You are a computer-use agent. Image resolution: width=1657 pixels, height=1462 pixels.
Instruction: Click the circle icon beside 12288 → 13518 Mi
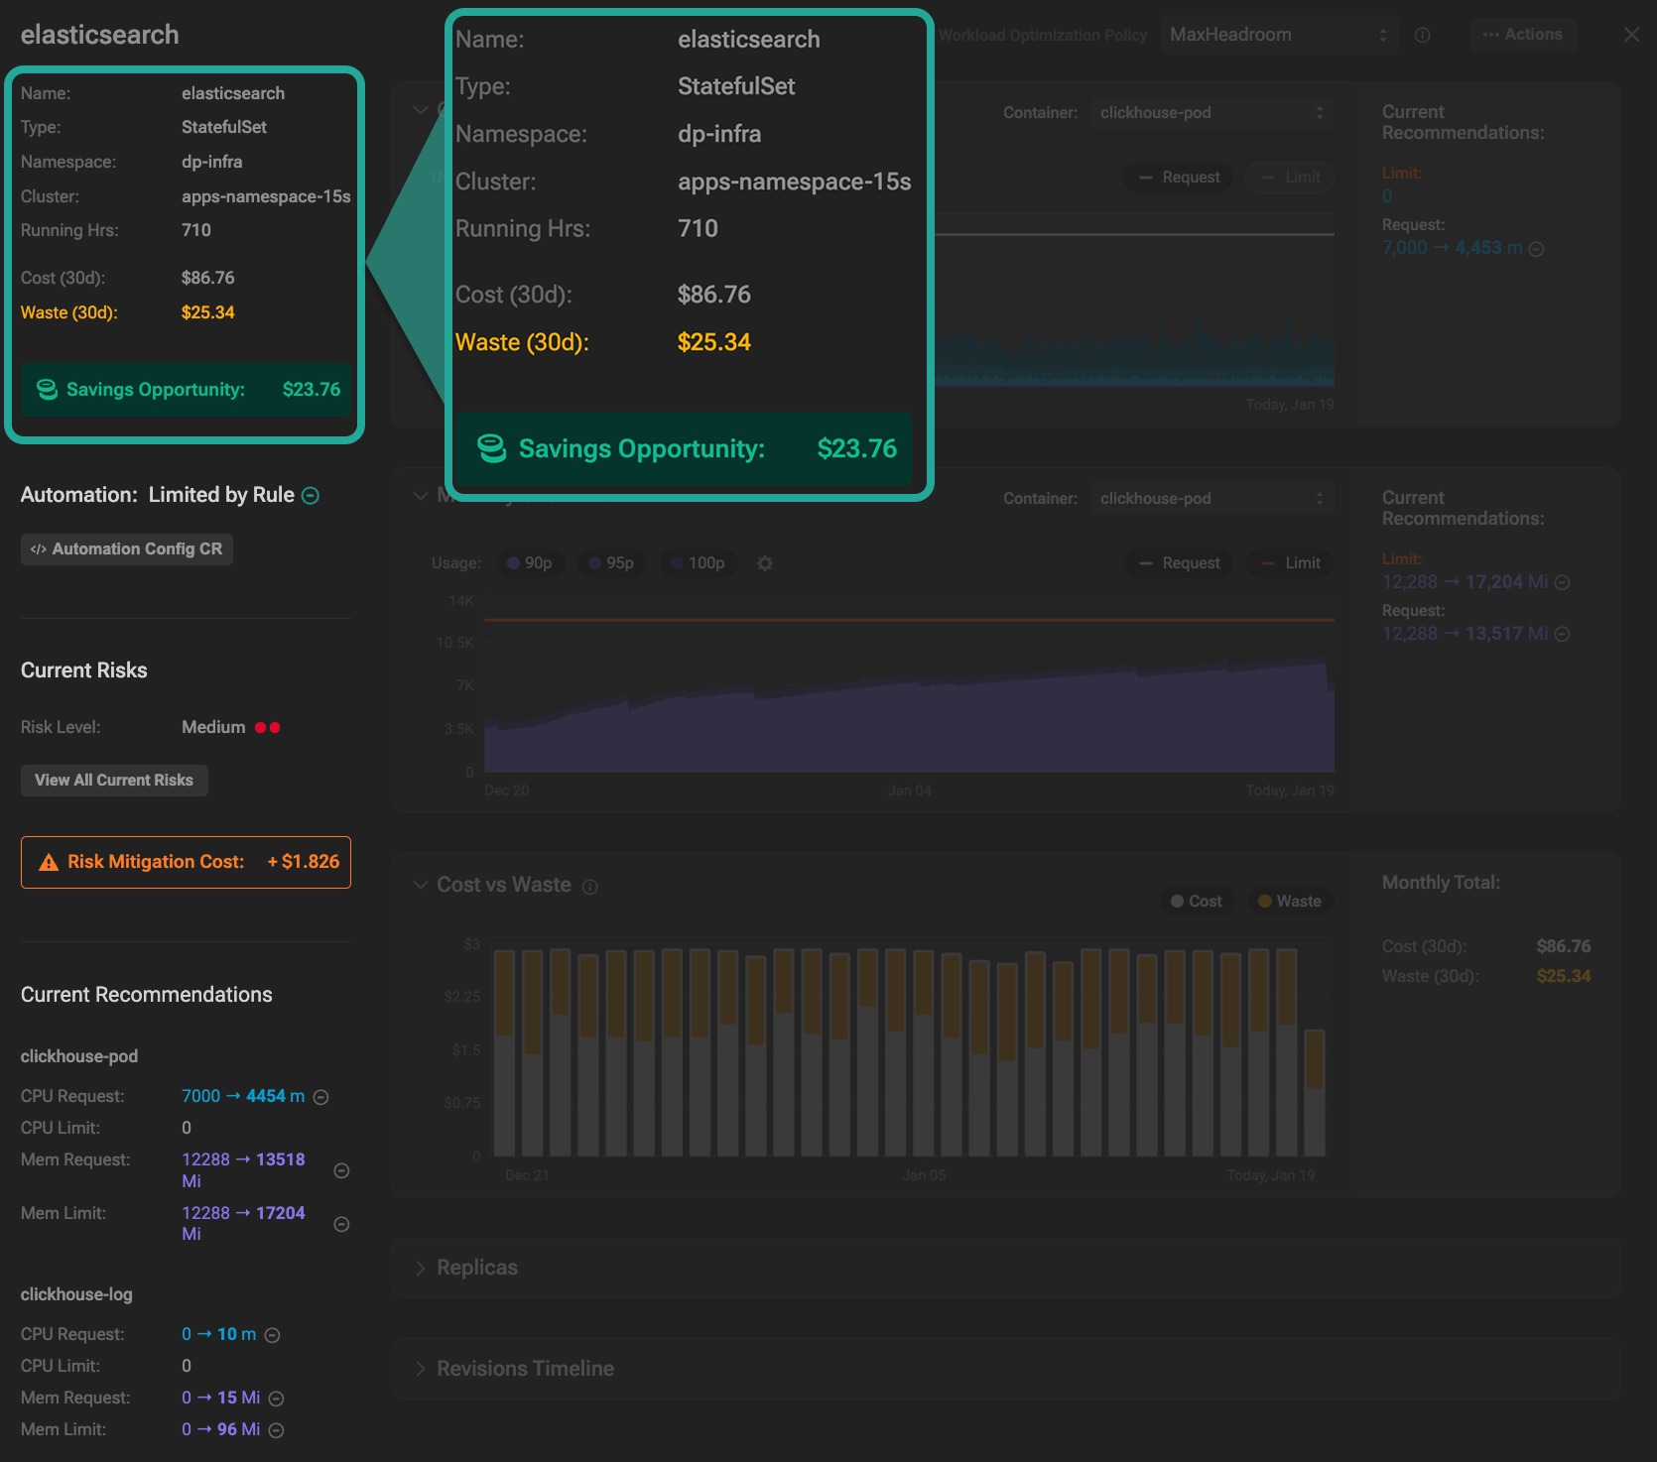pyautogui.click(x=341, y=1171)
